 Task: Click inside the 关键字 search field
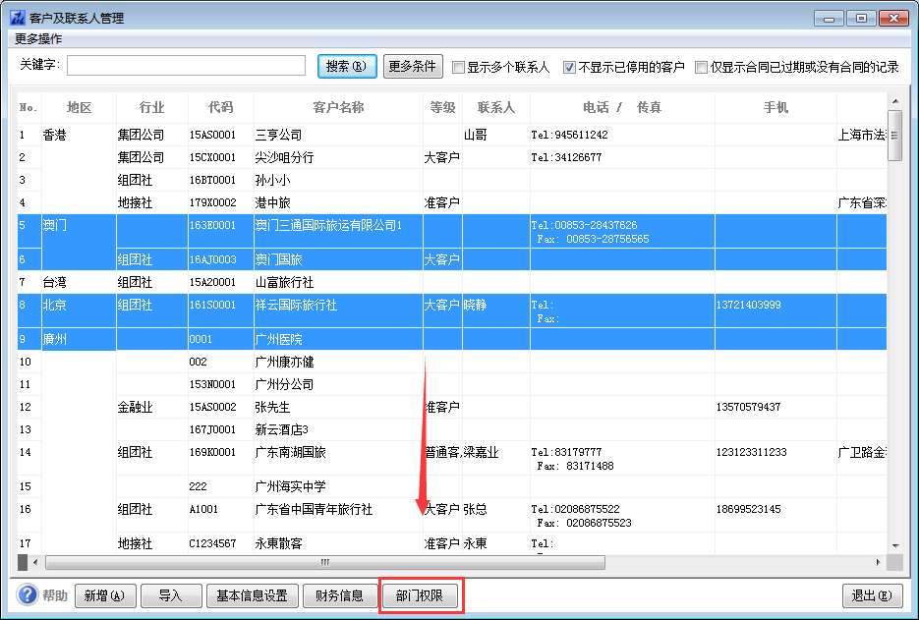[186, 66]
